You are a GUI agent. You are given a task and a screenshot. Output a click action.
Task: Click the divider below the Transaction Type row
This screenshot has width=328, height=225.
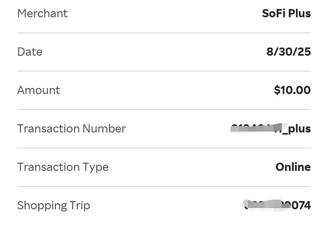click(x=164, y=186)
